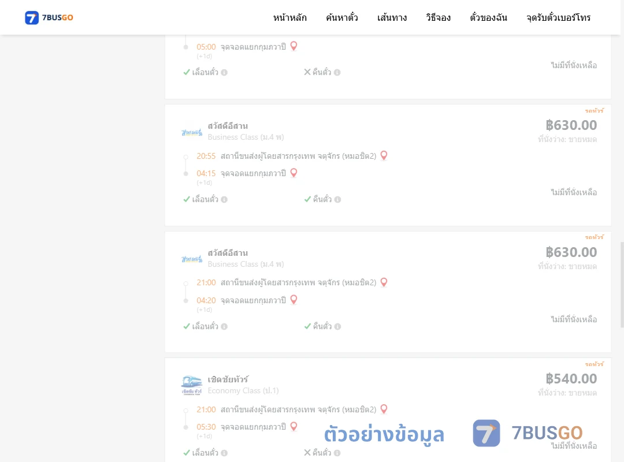Open the จุดรับตั๋วเบอร์โทร menu item
624x462 pixels.
tap(558, 17)
